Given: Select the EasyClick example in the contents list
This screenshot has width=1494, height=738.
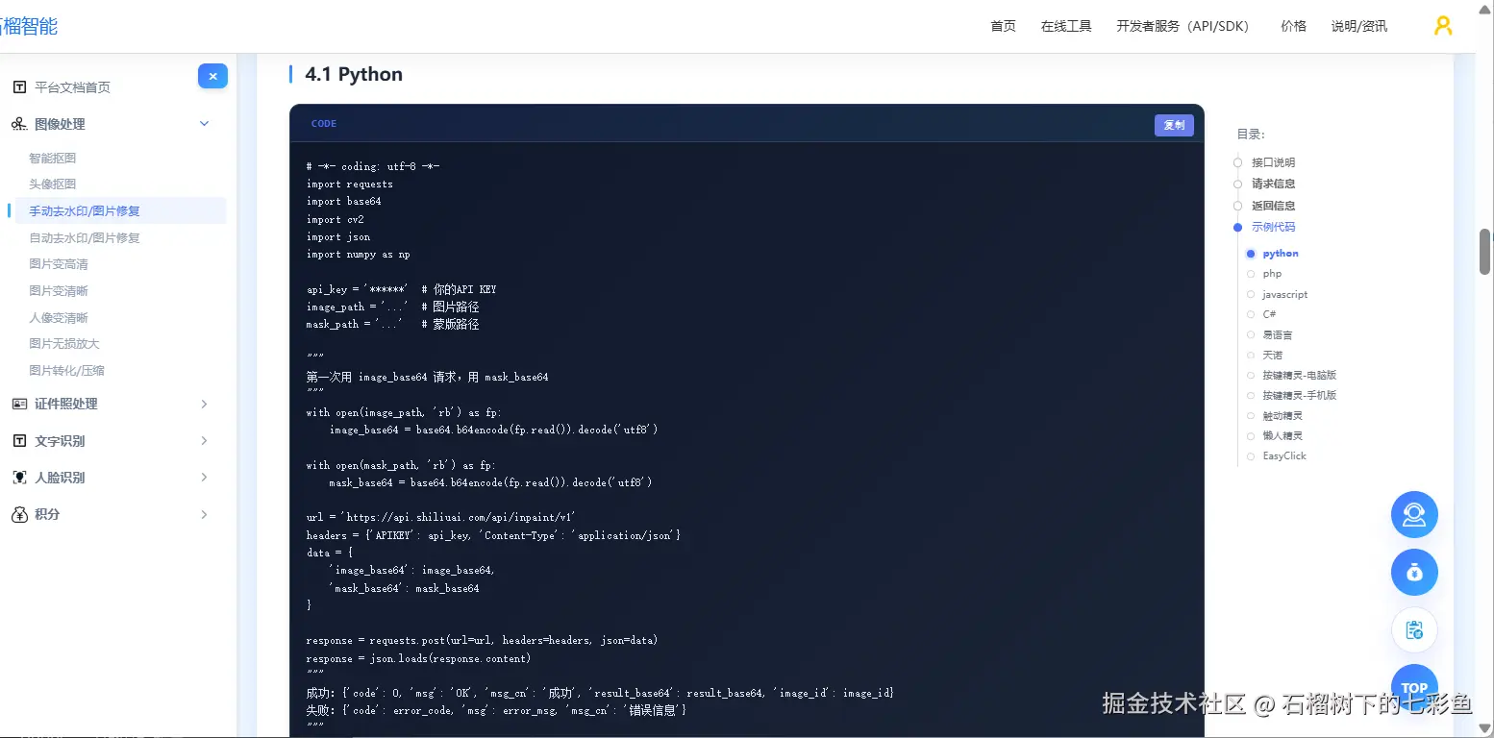Looking at the screenshot, I should coord(1284,456).
